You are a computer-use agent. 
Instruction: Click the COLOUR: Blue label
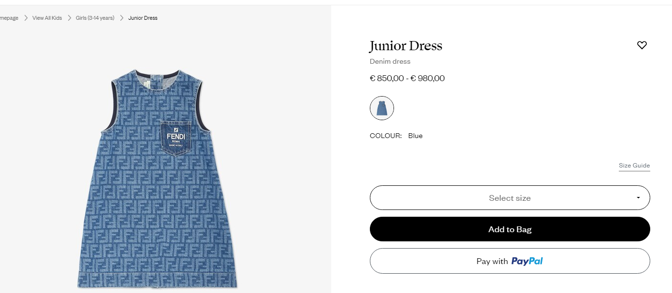pyautogui.click(x=396, y=136)
